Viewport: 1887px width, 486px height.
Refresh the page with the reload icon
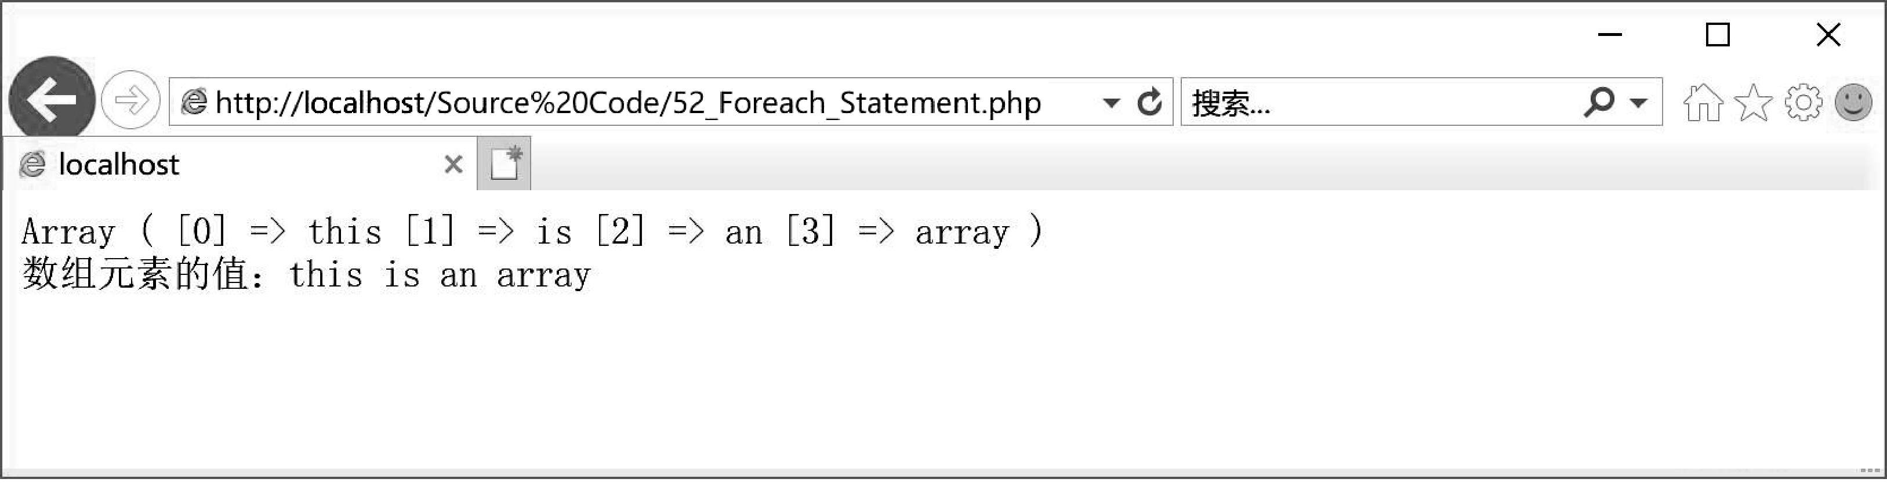(1149, 102)
